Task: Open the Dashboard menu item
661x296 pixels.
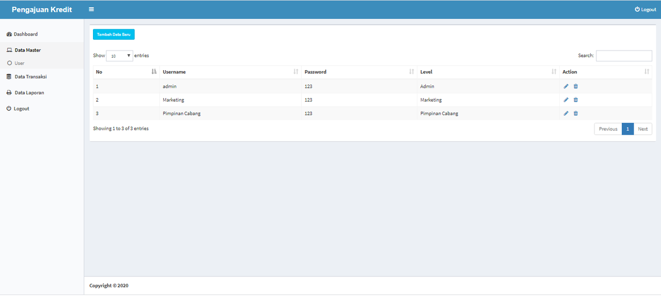Action: point(42,34)
